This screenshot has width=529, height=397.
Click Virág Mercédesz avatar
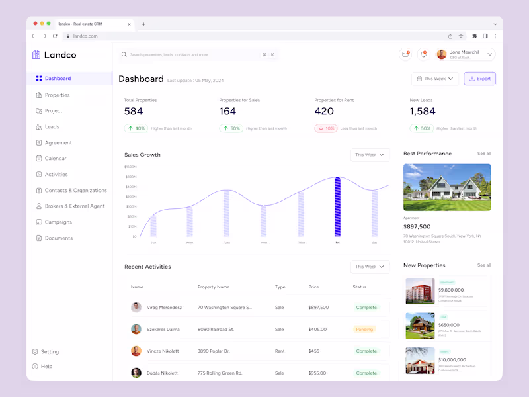pos(136,307)
